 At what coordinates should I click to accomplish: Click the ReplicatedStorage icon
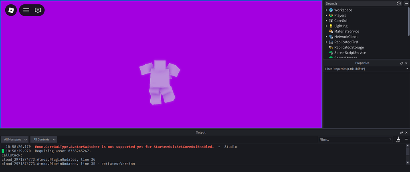pyautogui.click(x=331, y=48)
